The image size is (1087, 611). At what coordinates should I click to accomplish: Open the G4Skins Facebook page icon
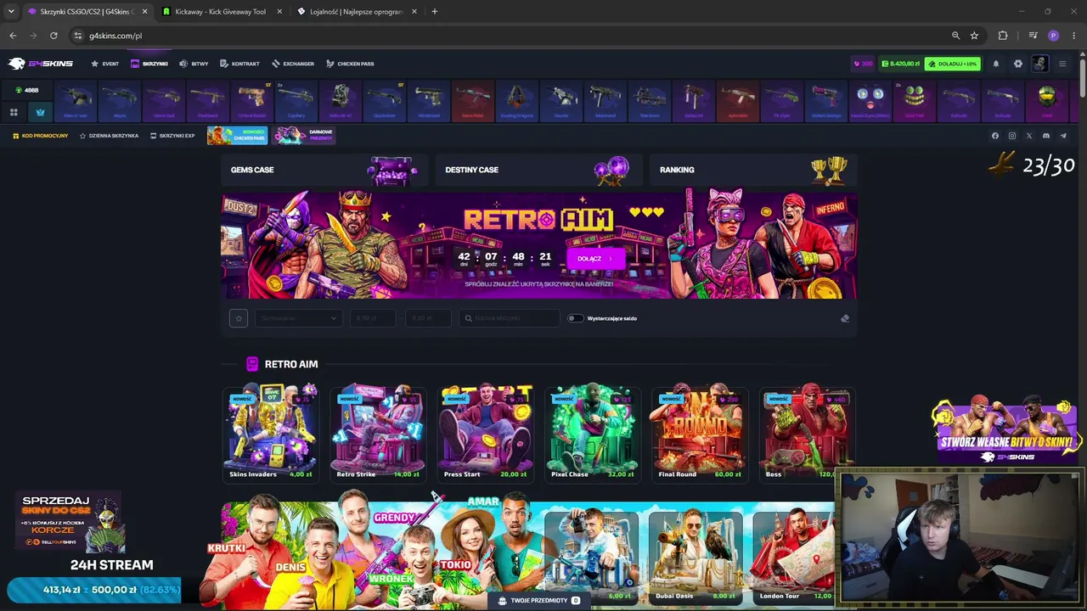pyautogui.click(x=995, y=136)
